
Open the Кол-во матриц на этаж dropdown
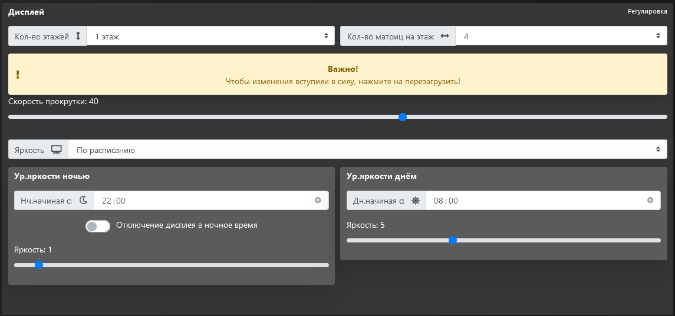point(561,36)
